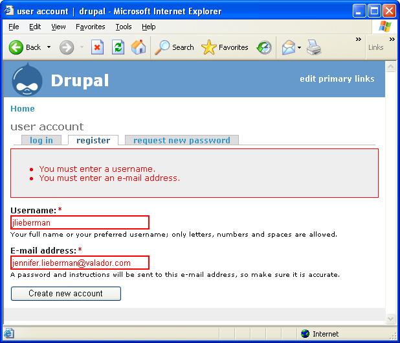This screenshot has width=400, height=343.
Task: Click the 'user account' page heading
Action: (47, 126)
